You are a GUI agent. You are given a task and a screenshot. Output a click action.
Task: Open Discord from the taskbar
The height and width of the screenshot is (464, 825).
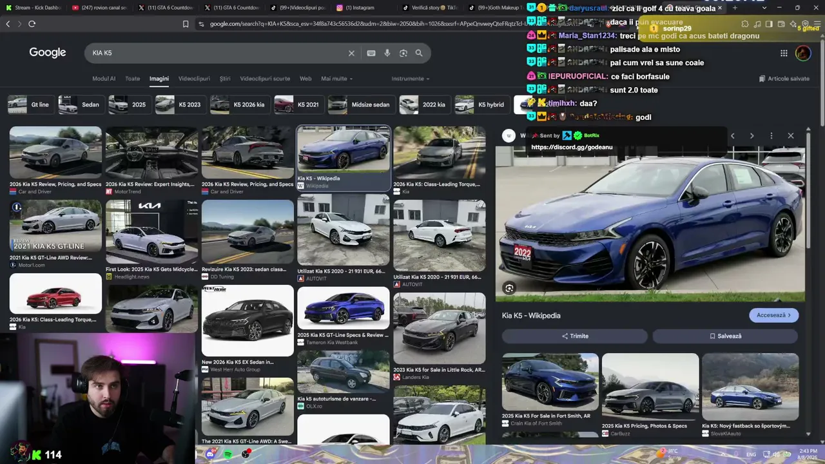pos(210,454)
